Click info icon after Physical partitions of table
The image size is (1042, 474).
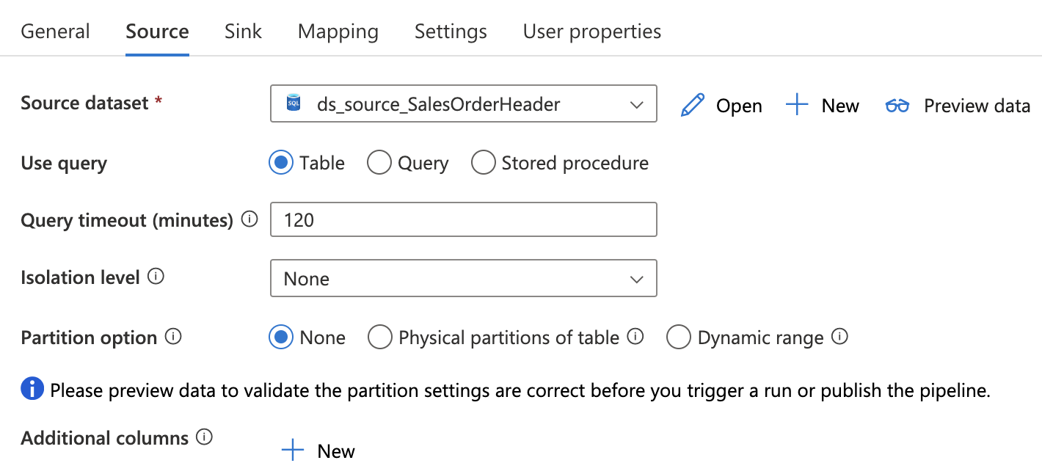pos(635,337)
